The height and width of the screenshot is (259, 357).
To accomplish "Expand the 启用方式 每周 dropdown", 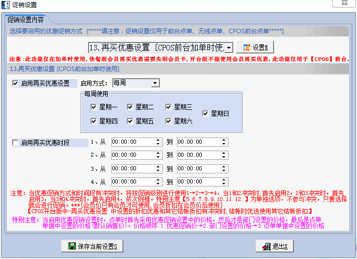I will click(155, 83).
